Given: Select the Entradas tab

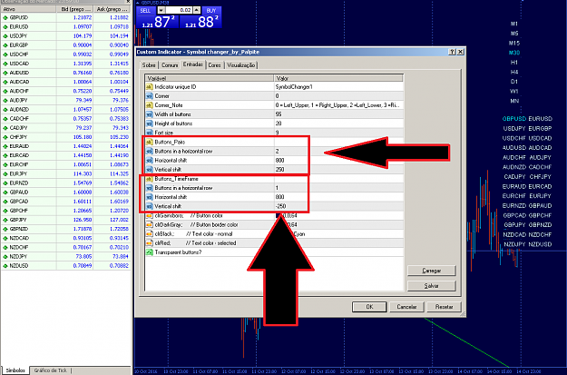Looking at the screenshot, I should point(192,64).
